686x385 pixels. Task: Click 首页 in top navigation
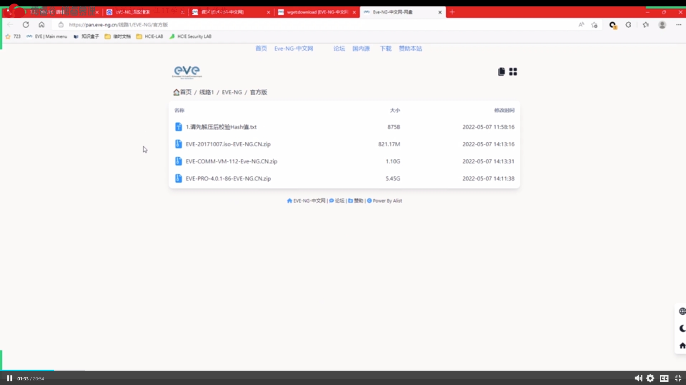point(261,49)
